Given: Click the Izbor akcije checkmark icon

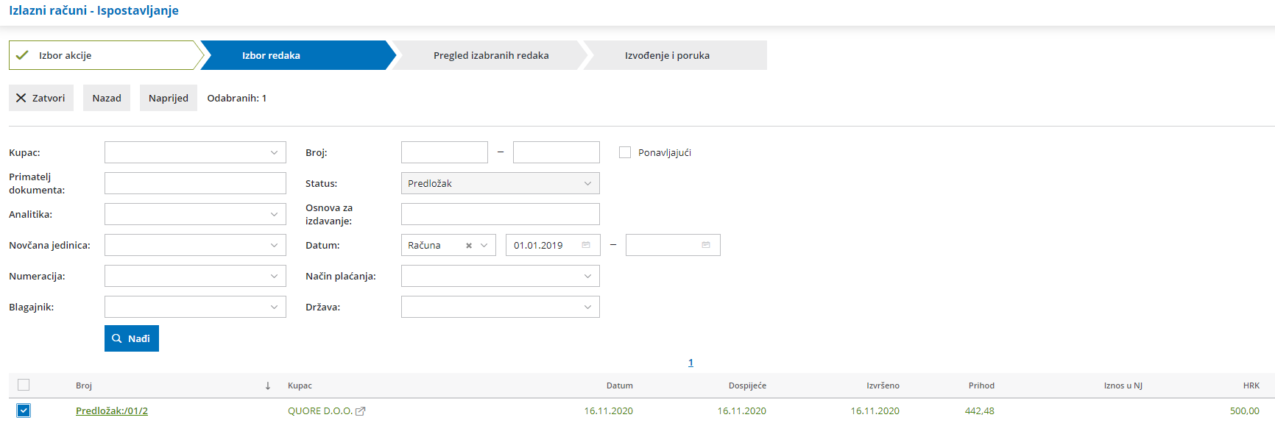Looking at the screenshot, I should click(22, 55).
